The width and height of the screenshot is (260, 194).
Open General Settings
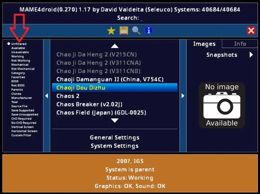[114, 137]
